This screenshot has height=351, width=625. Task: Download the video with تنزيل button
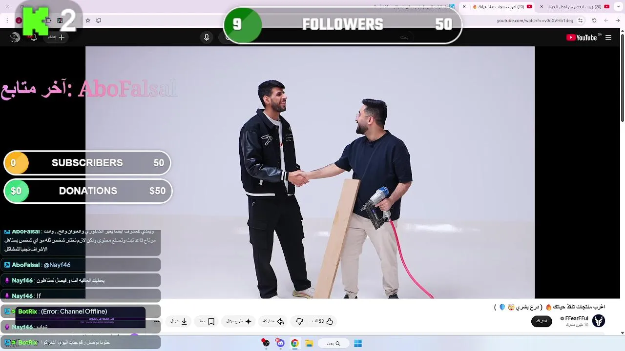tap(179, 321)
